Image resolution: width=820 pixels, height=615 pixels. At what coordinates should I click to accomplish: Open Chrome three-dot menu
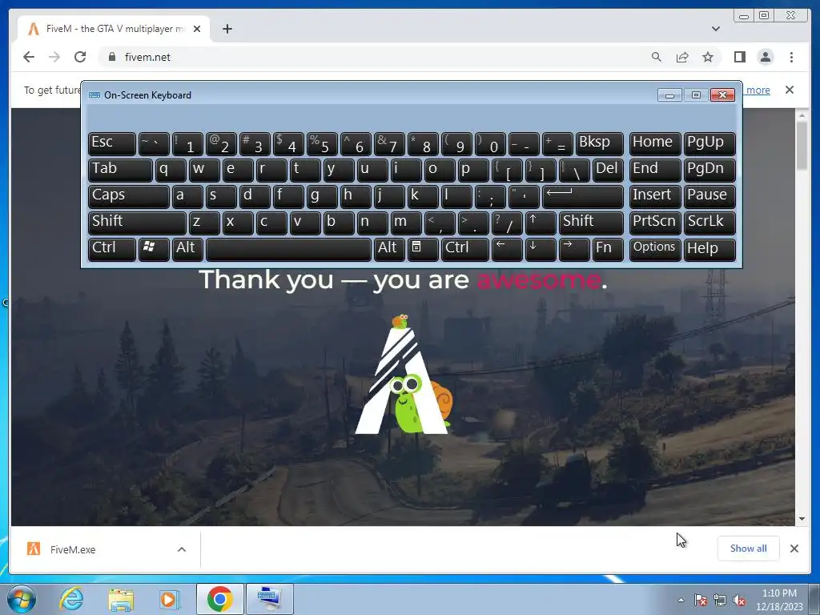[x=791, y=57]
